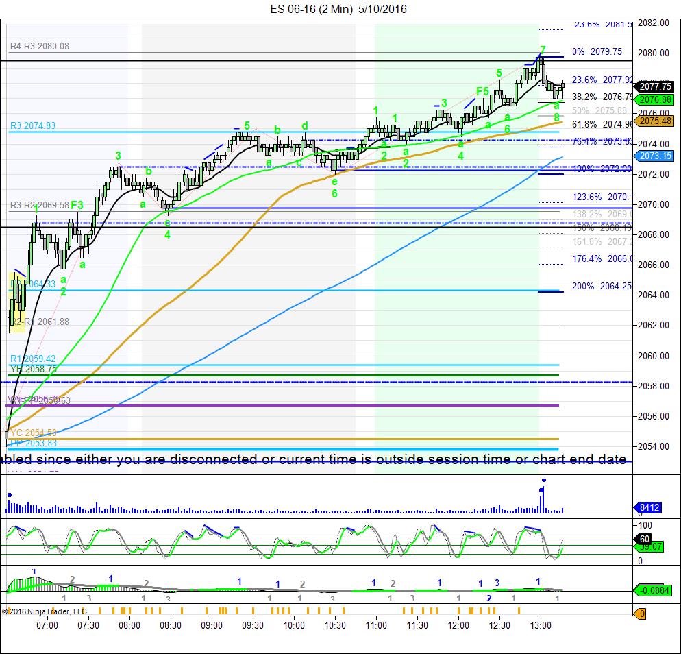The image size is (681, 654).
Task: Select the R3 2074.83 pivot label
Action: click(33, 125)
